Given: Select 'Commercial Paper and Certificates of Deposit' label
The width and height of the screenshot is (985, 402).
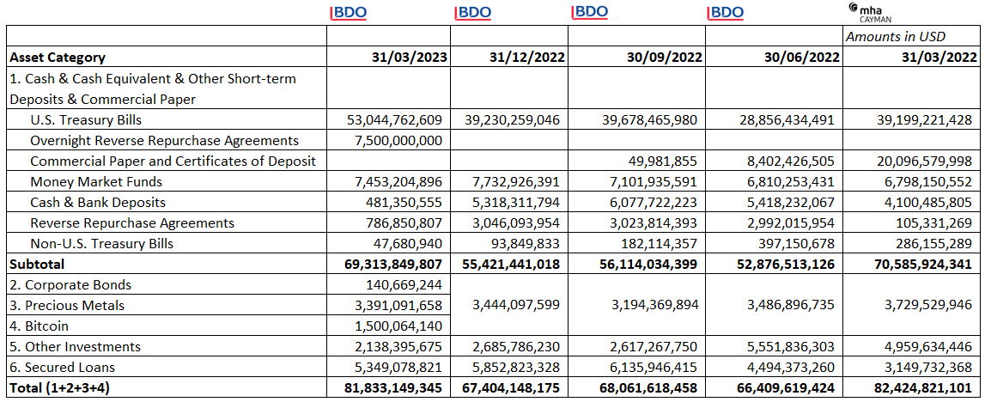Looking at the screenshot, I should coord(173,161).
